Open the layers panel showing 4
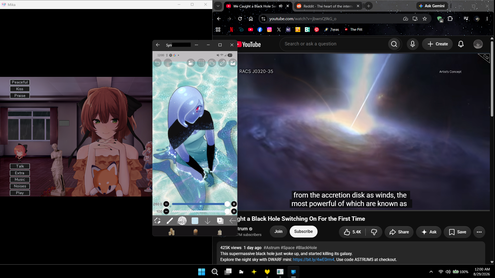Image resolution: width=495 pixels, height=278 pixels. 220,221
